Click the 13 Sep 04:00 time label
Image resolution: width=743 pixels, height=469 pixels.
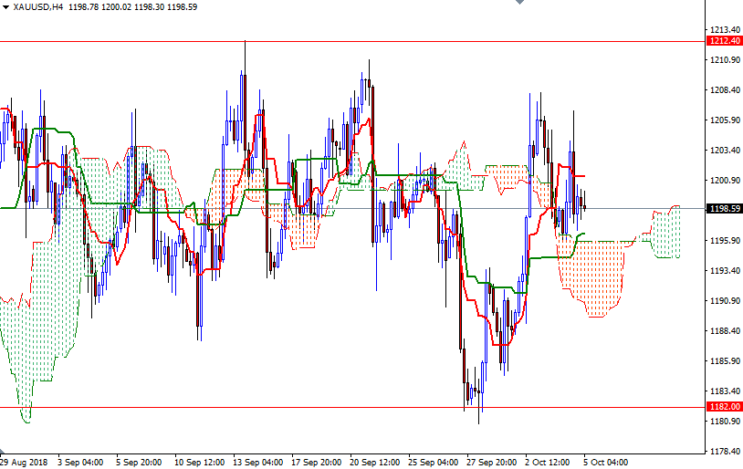click(x=258, y=463)
